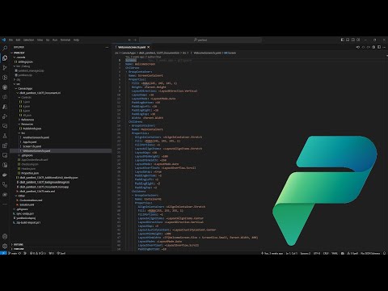Click the remote window indicator in status bar
The height and width of the screenshot is (291, 388).
point(3,253)
